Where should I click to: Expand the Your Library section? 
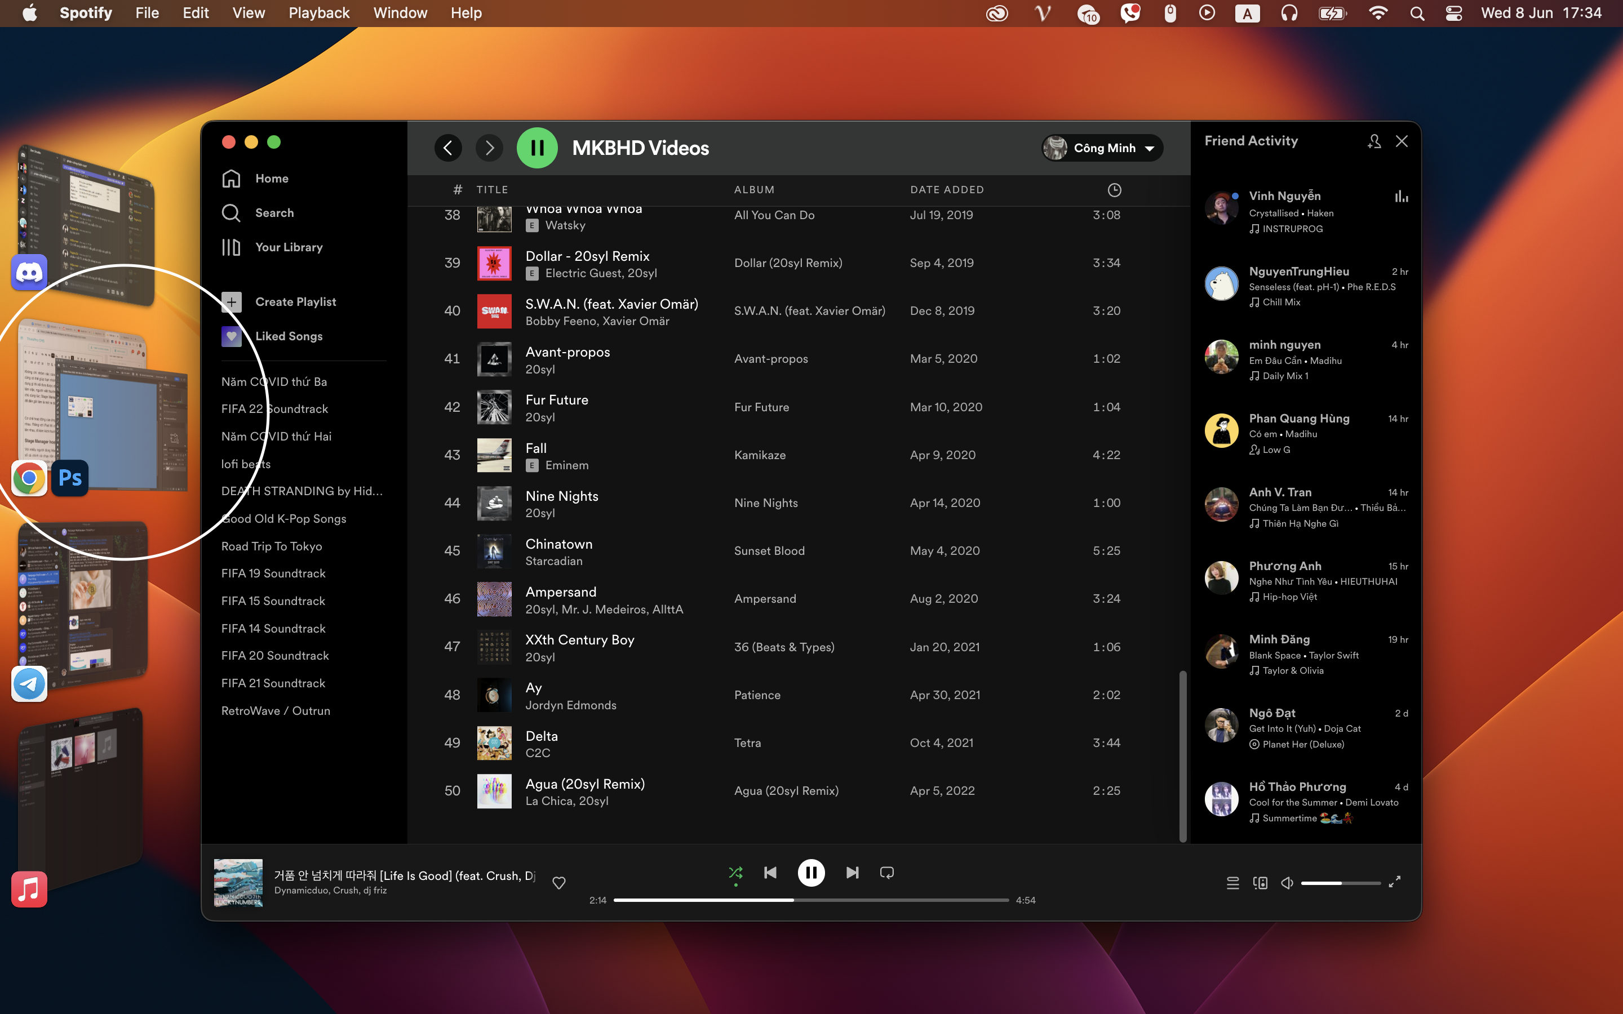click(289, 247)
